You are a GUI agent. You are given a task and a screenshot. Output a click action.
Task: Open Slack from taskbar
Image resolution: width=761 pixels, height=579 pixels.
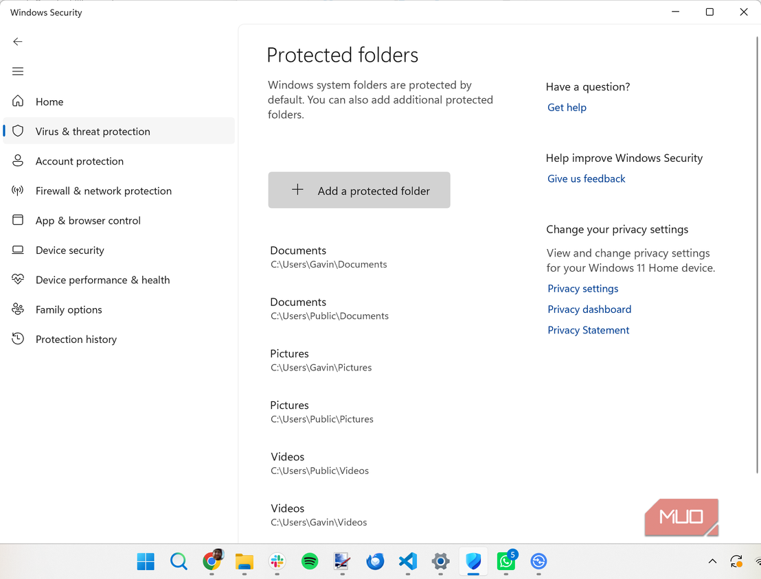277,562
